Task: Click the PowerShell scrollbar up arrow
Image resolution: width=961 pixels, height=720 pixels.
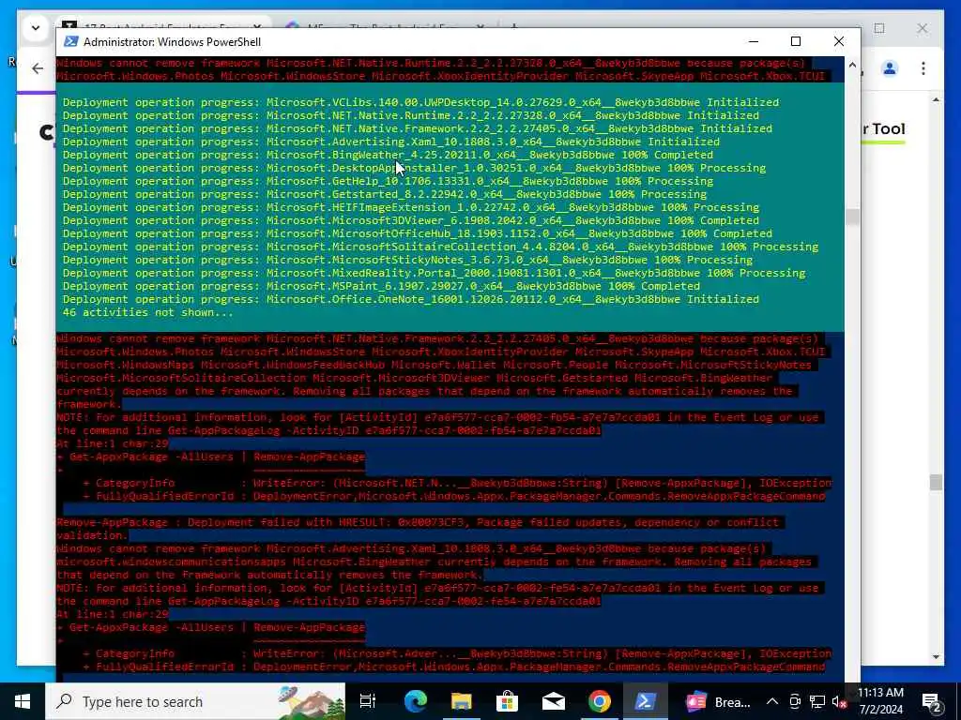Action: [852, 65]
